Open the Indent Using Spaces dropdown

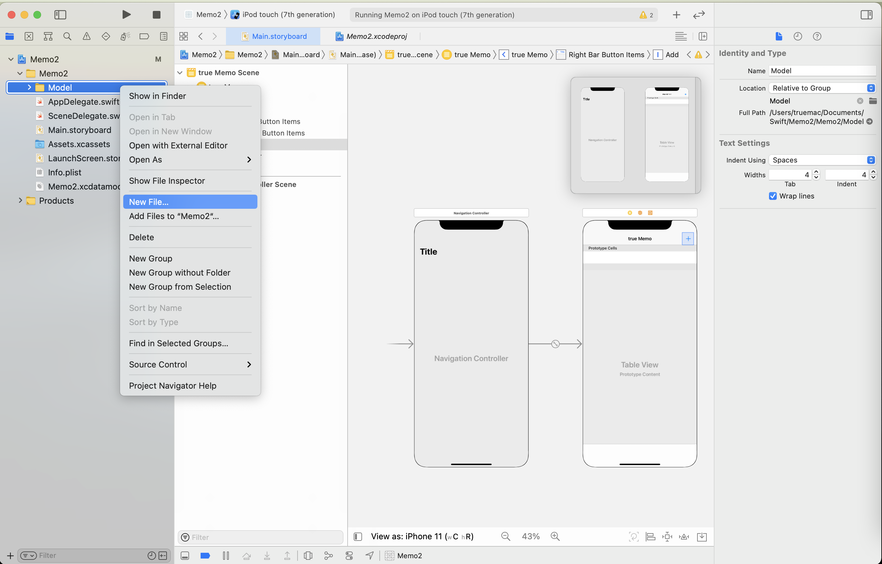point(822,160)
